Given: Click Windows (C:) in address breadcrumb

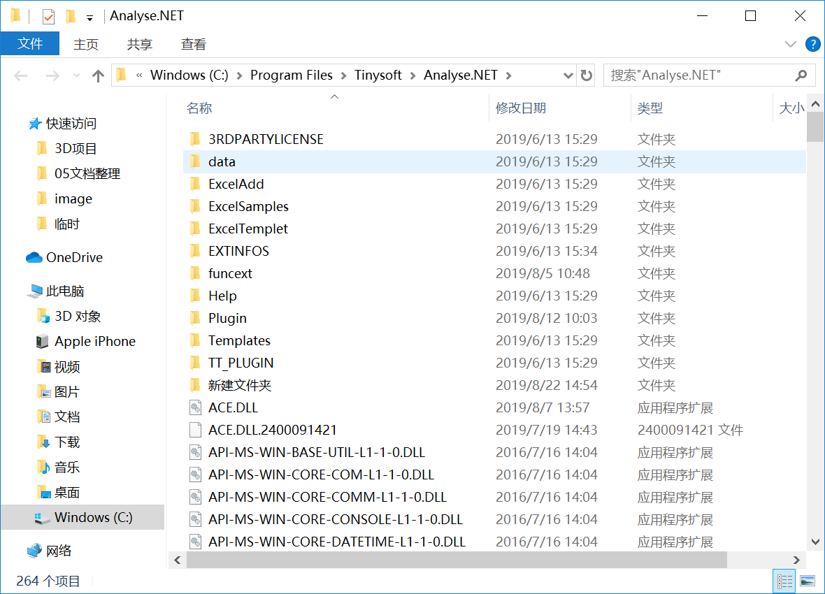Looking at the screenshot, I should coord(189,75).
